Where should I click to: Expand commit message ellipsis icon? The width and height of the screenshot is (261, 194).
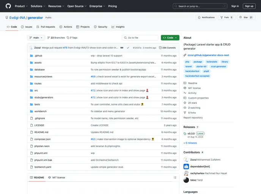click(122, 48)
